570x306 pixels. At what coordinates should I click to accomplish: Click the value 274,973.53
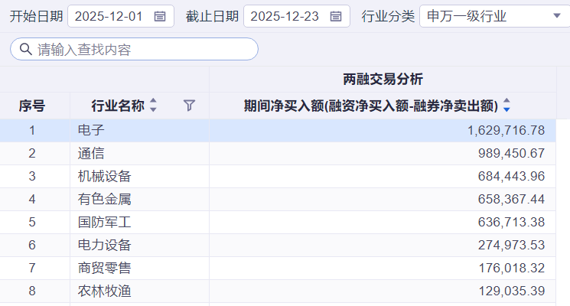(x=512, y=245)
